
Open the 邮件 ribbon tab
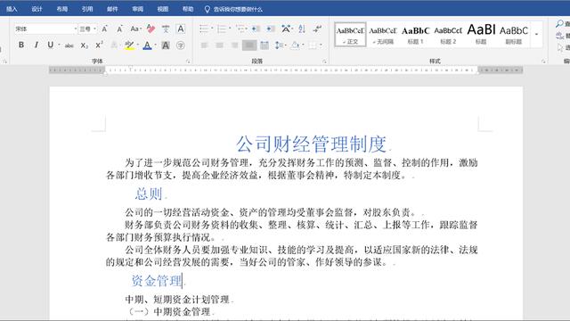[112, 9]
